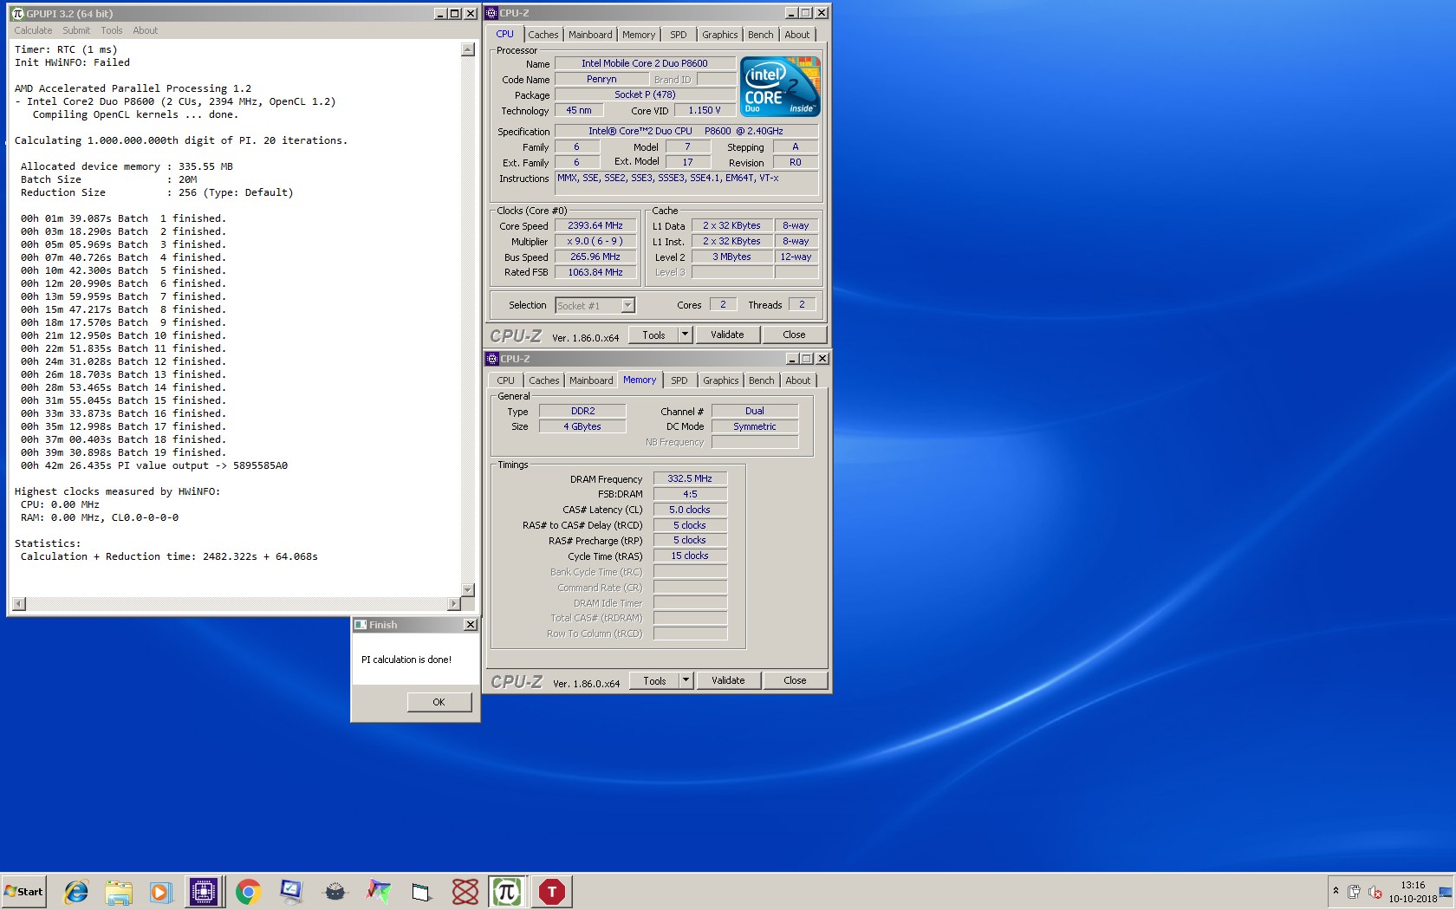This screenshot has height=910, width=1456.
Task: Switch to Caches tab in lower CPU-Z
Action: (544, 380)
